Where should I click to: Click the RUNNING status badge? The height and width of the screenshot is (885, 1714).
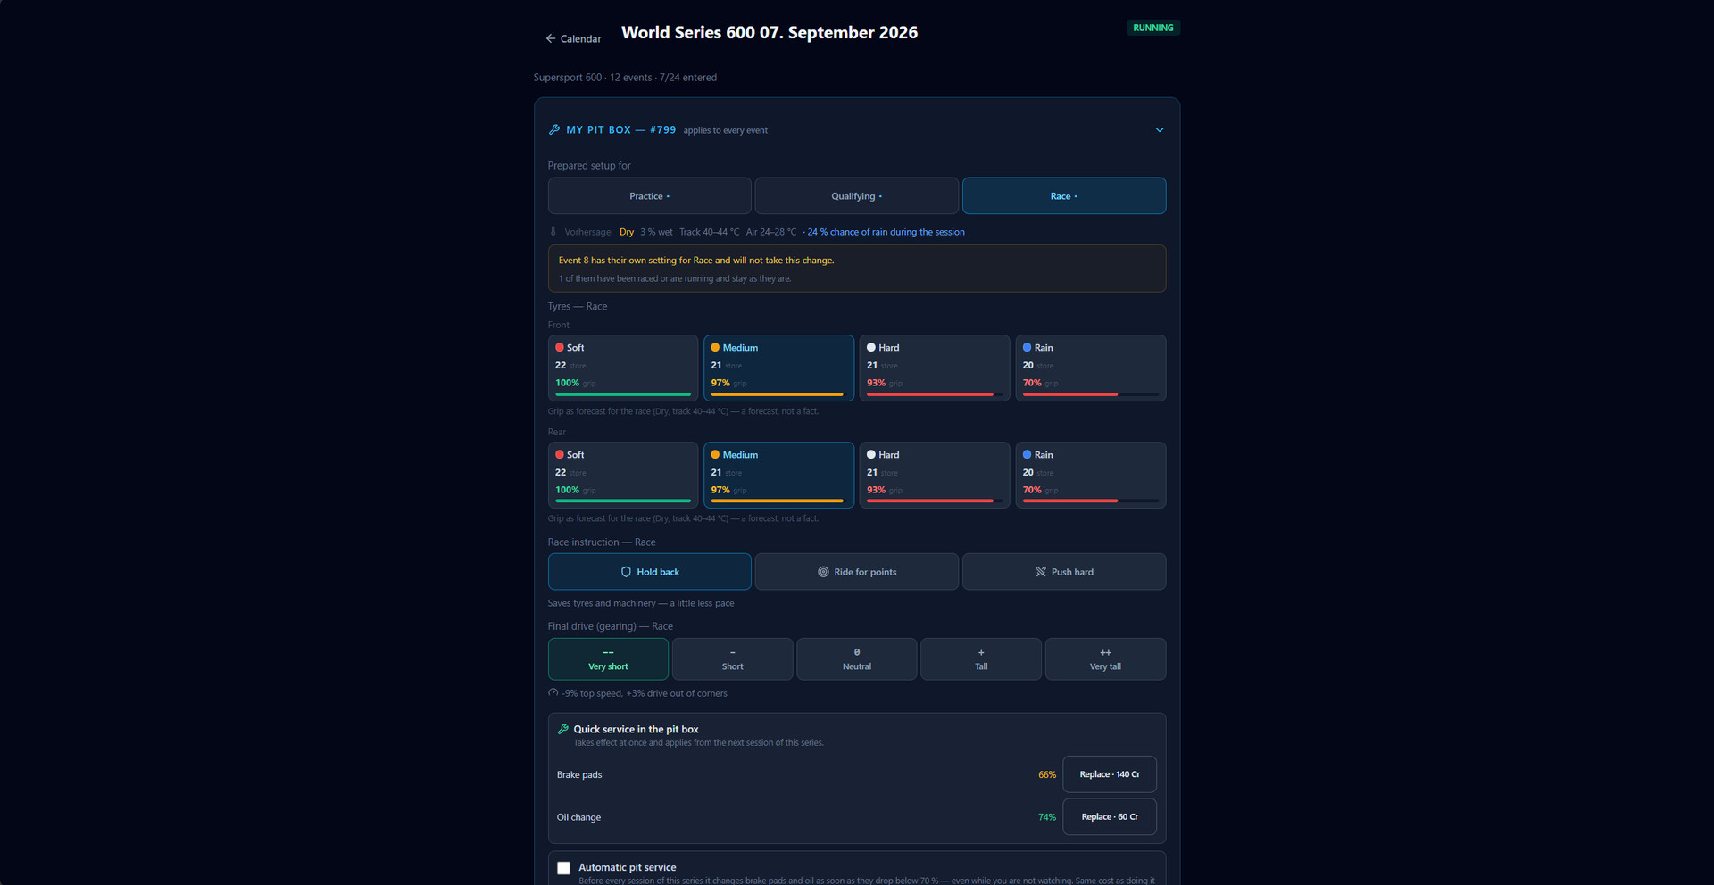pos(1153,28)
